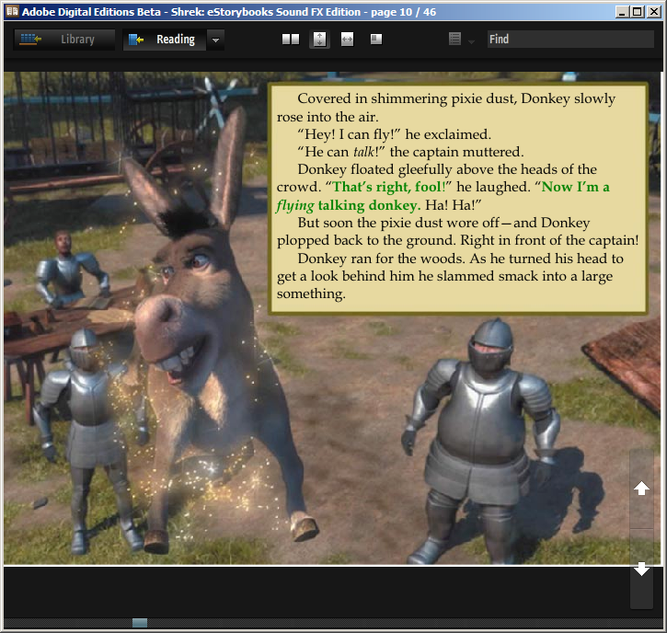Click the page position slider thumb
The height and width of the screenshot is (633, 667).
point(140,623)
